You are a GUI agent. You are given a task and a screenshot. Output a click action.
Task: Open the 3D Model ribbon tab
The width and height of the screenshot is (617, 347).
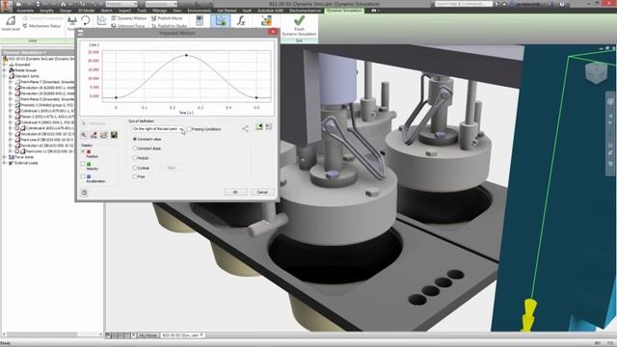pyautogui.click(x=86, y=11)
